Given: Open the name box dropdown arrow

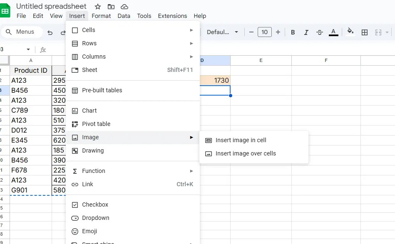Looking at the screenshot, I should 28,49.
